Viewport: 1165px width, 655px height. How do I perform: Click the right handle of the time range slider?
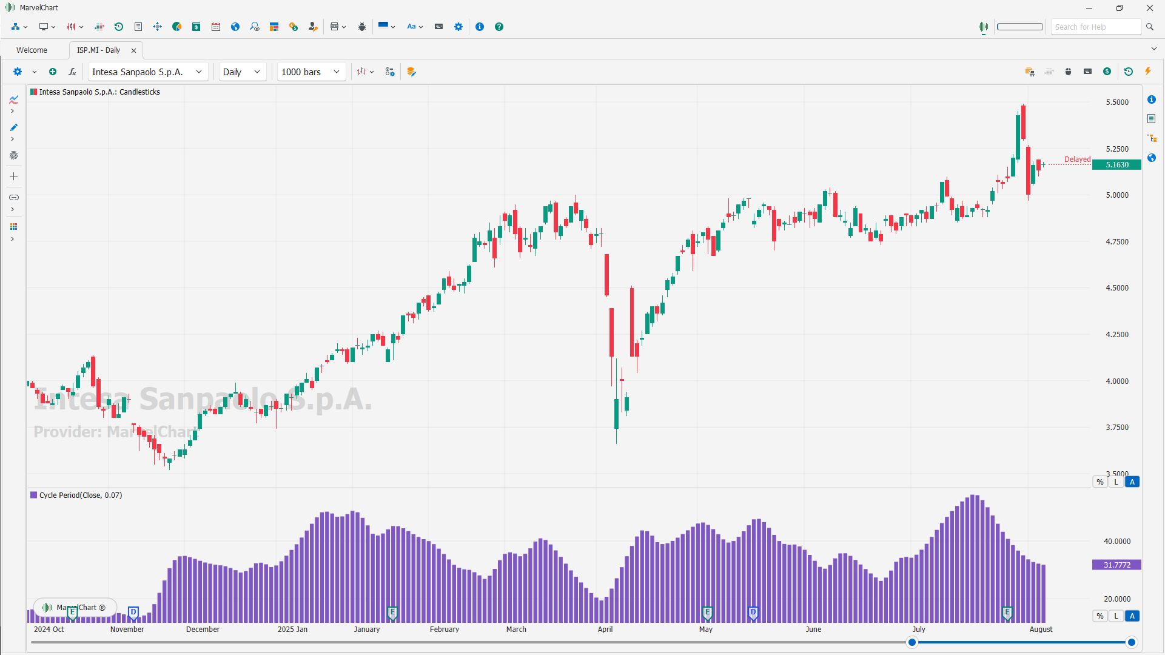1132,642
